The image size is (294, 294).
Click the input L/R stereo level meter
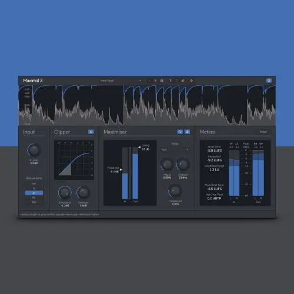tap(234, 173)
